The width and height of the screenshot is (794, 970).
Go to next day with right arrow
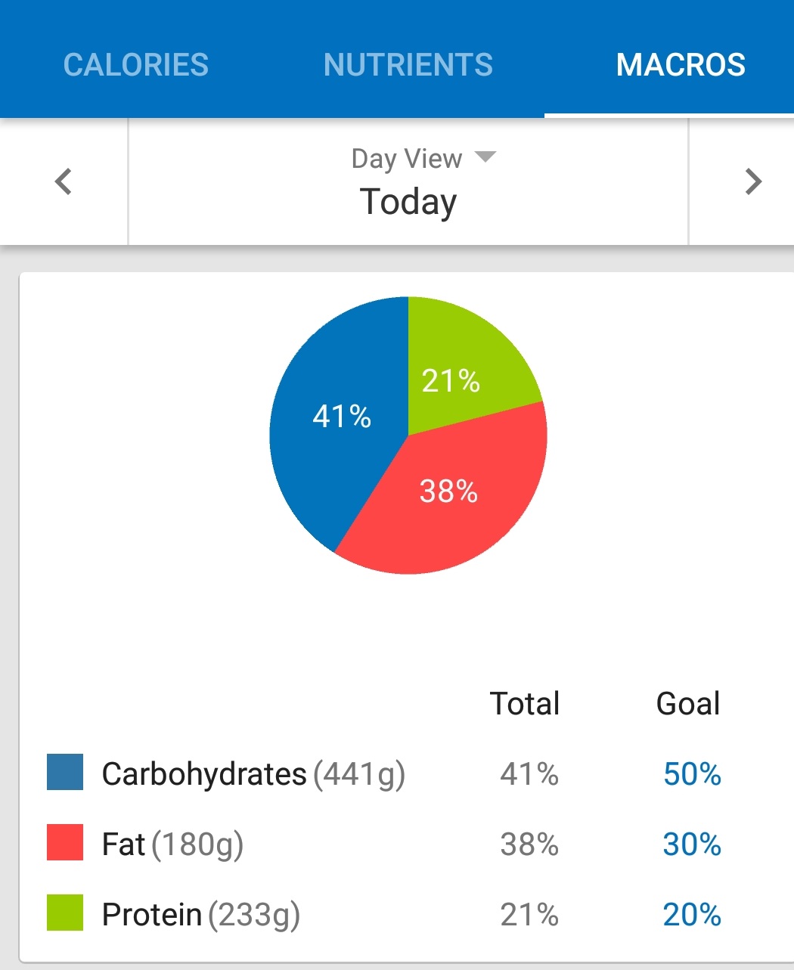tap(752, 181)
